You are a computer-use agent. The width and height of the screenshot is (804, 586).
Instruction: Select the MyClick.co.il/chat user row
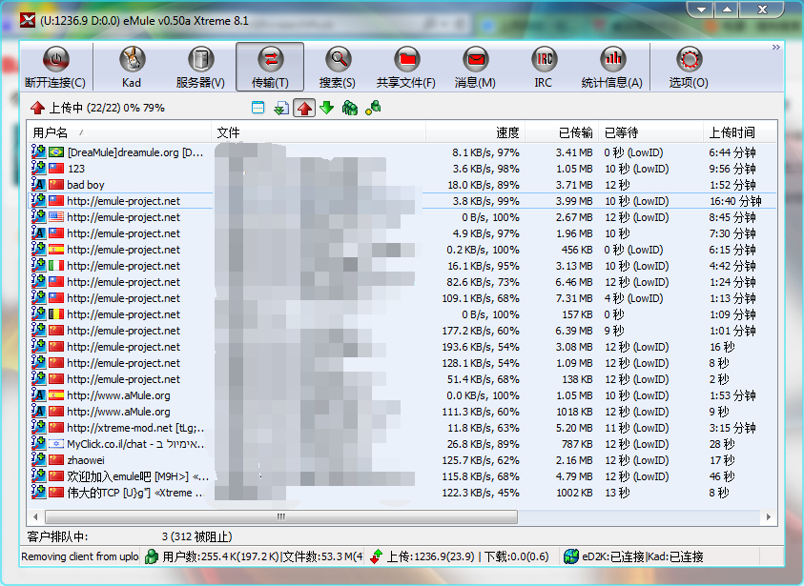(x=402, y=444)
